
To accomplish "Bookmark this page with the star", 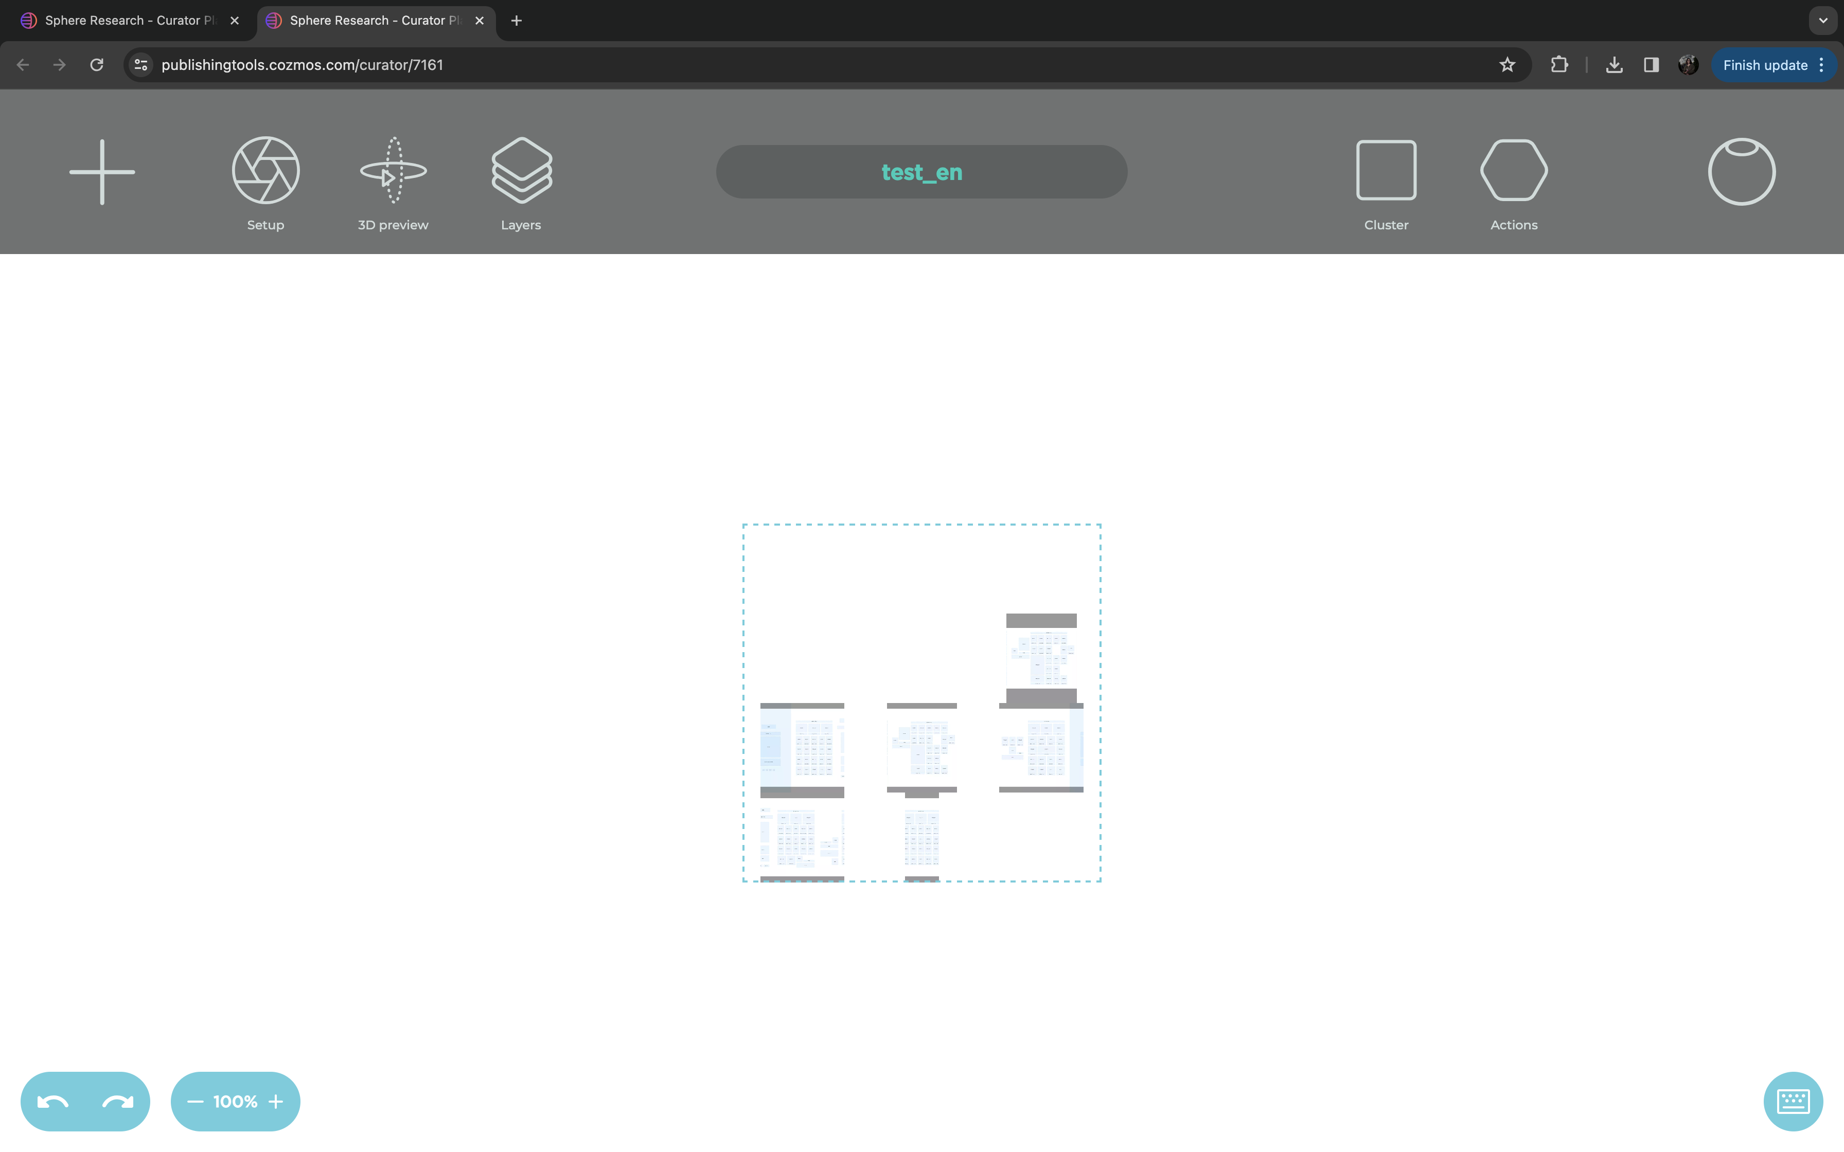I will click(1507, 65).
